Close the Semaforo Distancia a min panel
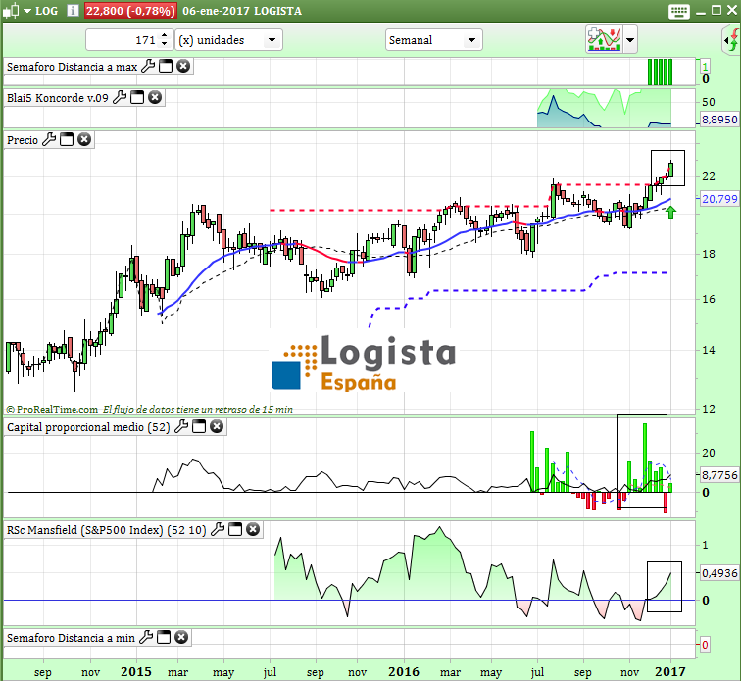This screenshot has height=681, width=741. pos(181,638)
